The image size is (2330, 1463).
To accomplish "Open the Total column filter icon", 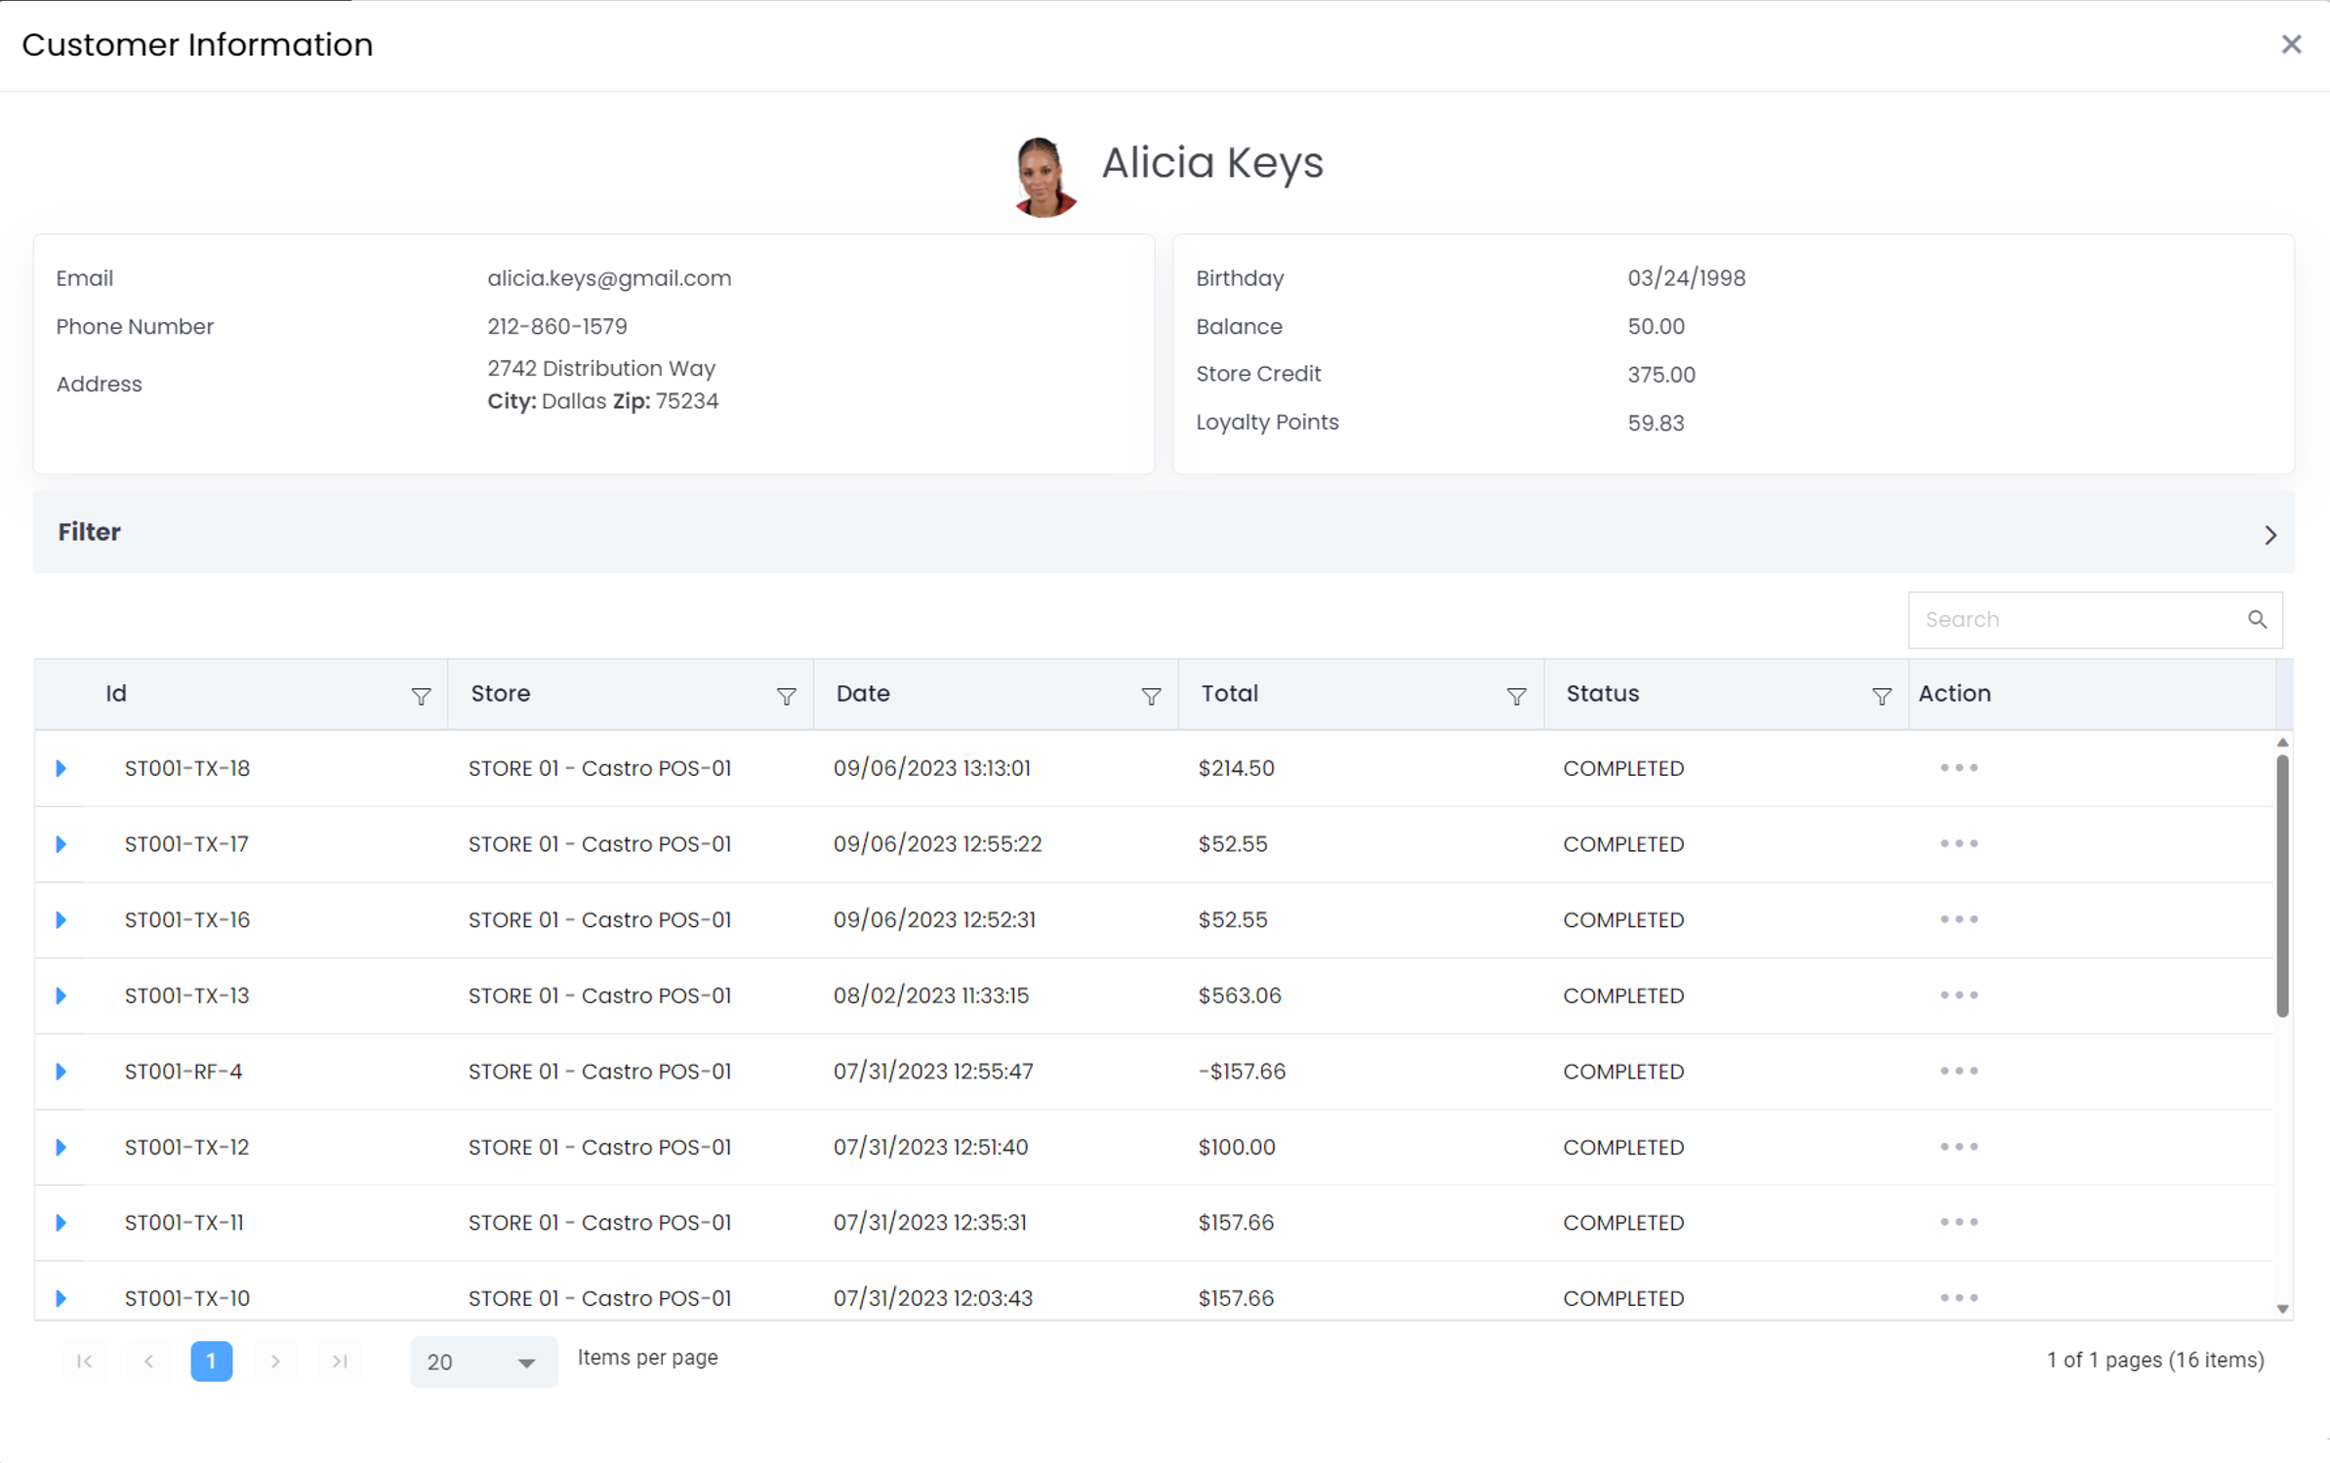I will [x=1516, y=696].
